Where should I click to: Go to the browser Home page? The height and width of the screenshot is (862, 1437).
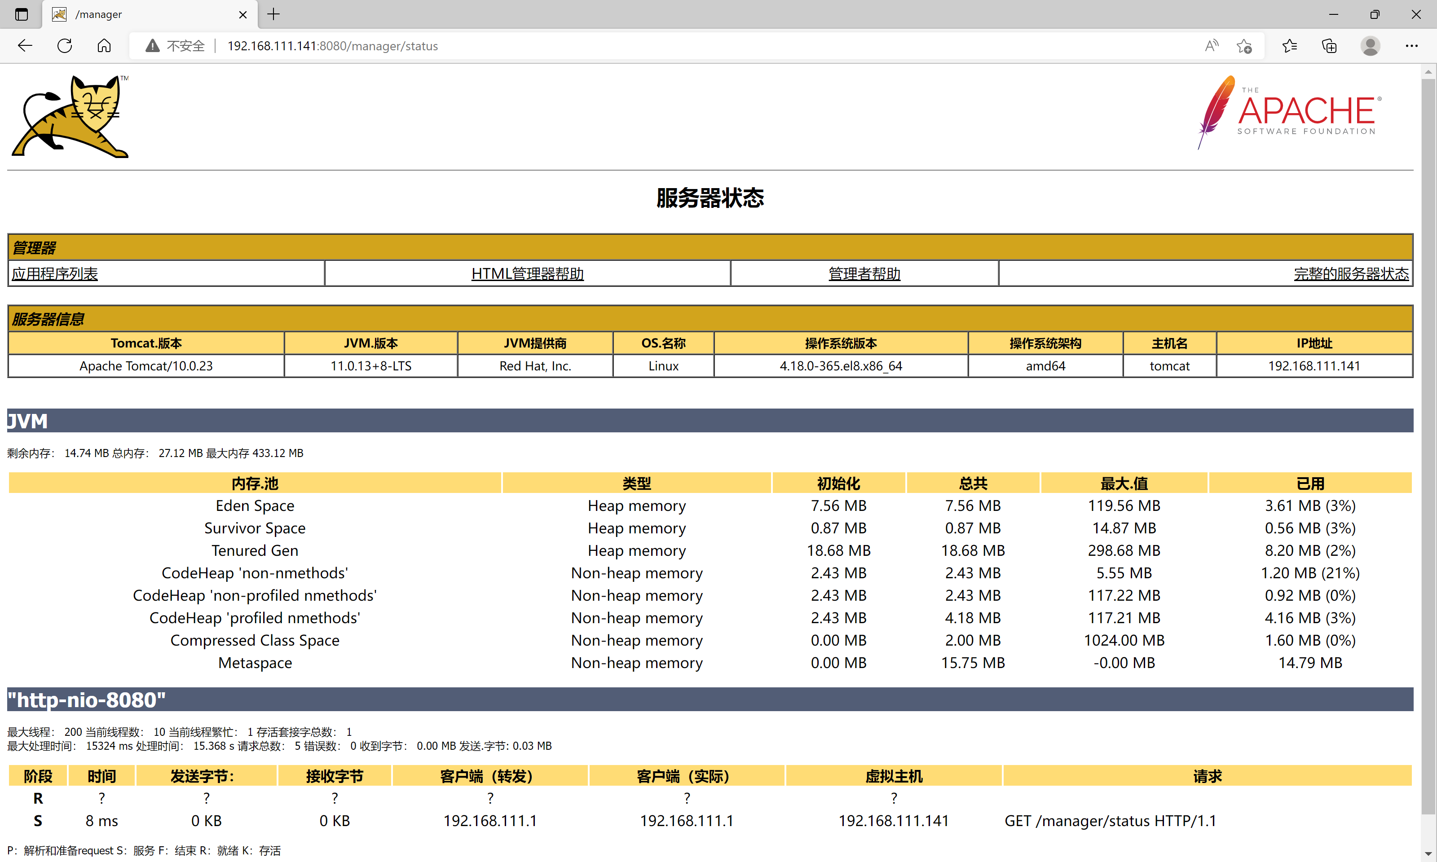pyautogui.click(x=104, y=46)
